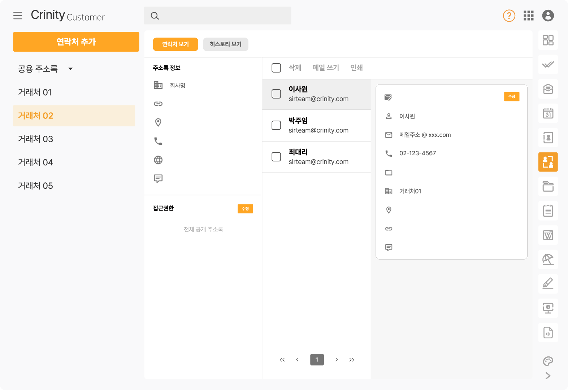Click 수정 button on contact detail card
Viewport: 568px width, 390px height.
click(x=512, y=97)
